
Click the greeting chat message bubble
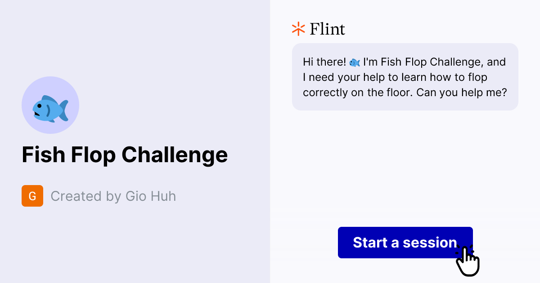click(405, 76)
